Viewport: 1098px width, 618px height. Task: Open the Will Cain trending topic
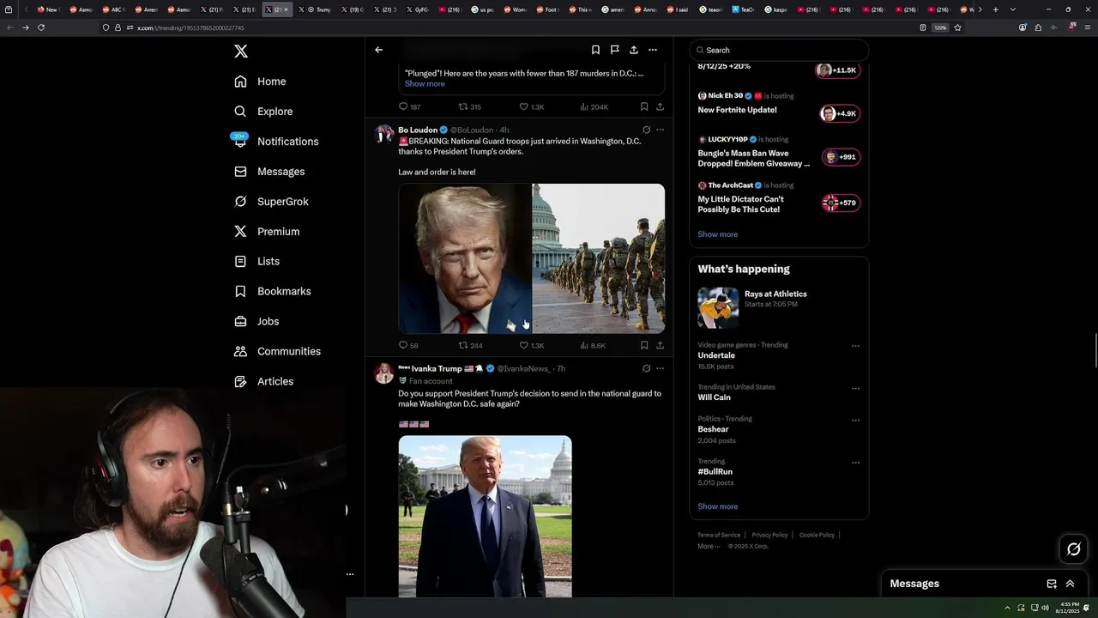point(714,397)
